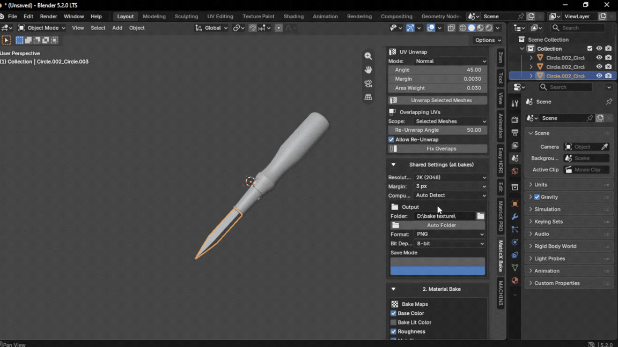Toggle the camera view icon in viewport
618x347 pixels.
tap(368, 84)
